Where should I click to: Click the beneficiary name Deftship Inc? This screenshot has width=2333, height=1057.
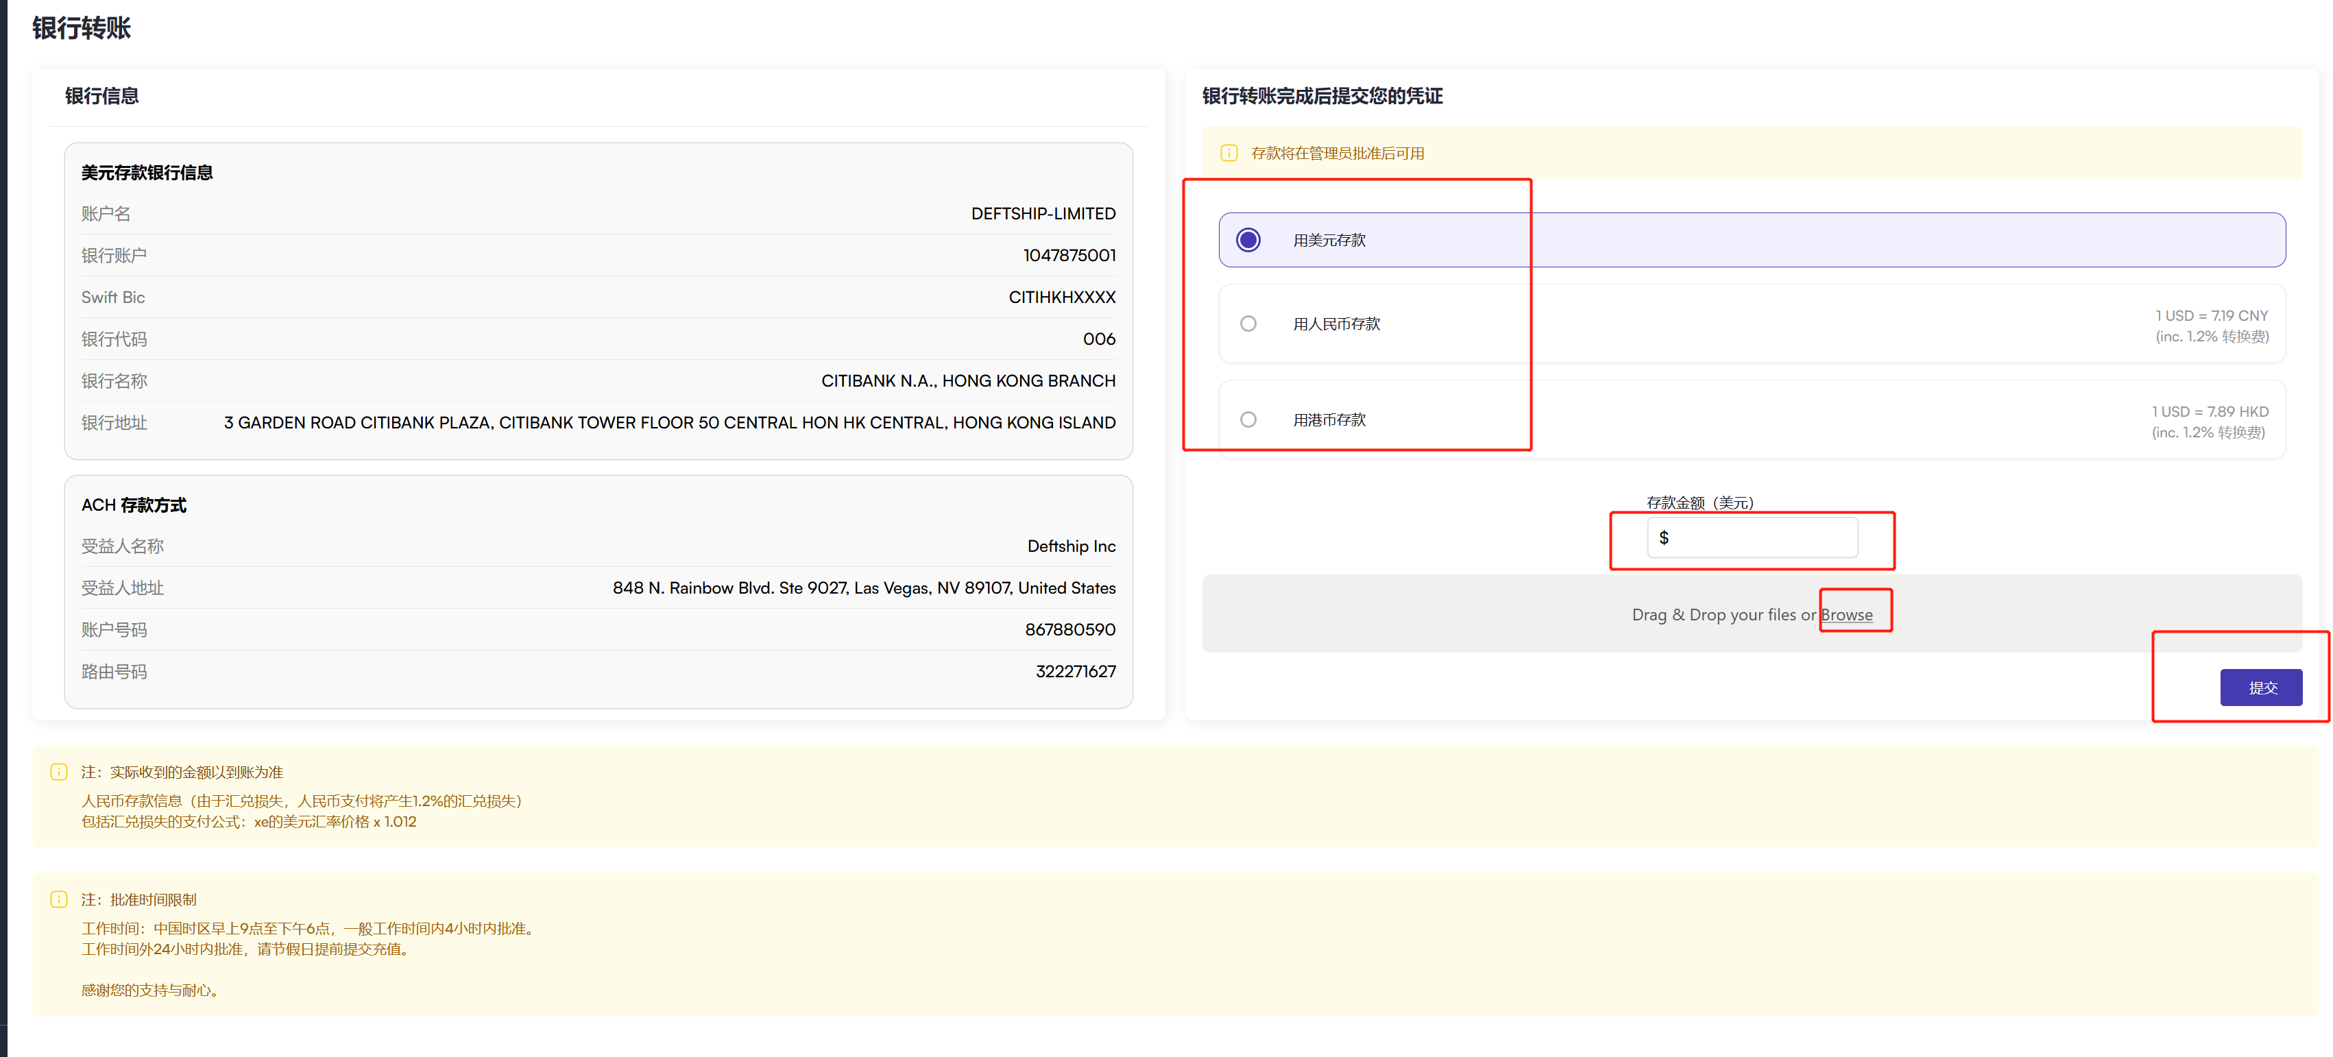tap(1072, 546)
